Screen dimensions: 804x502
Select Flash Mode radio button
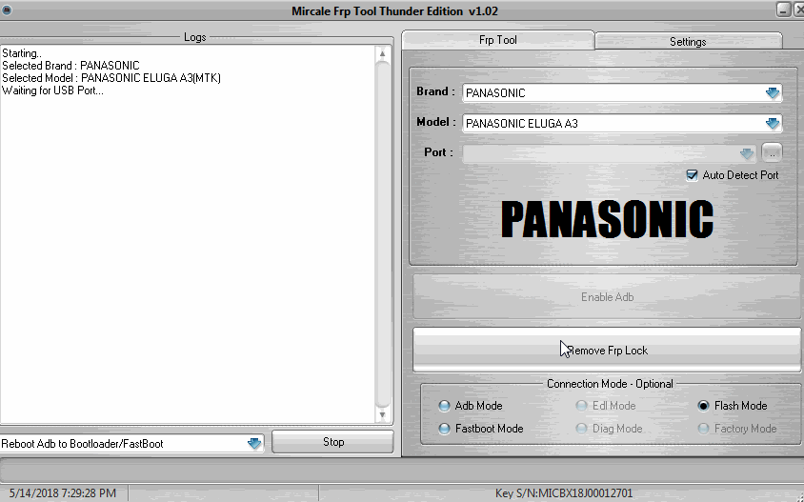click(703, 406)
